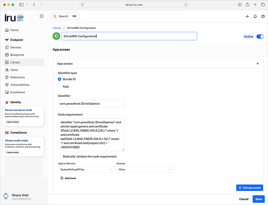Click Add more link
The width and height of the screenshot is (268, 205).
[68, 178]
